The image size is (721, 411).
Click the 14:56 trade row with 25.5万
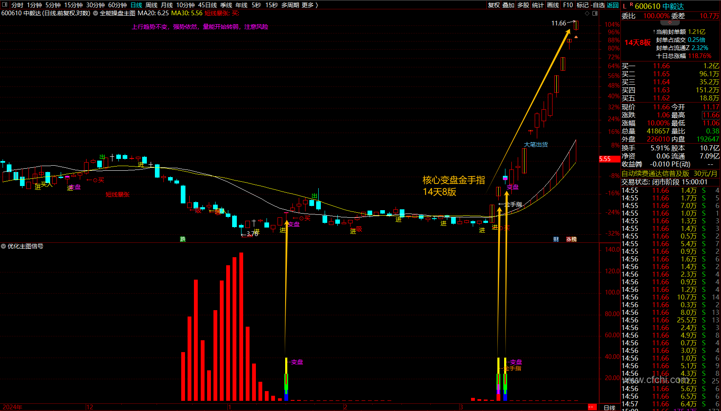670,320
